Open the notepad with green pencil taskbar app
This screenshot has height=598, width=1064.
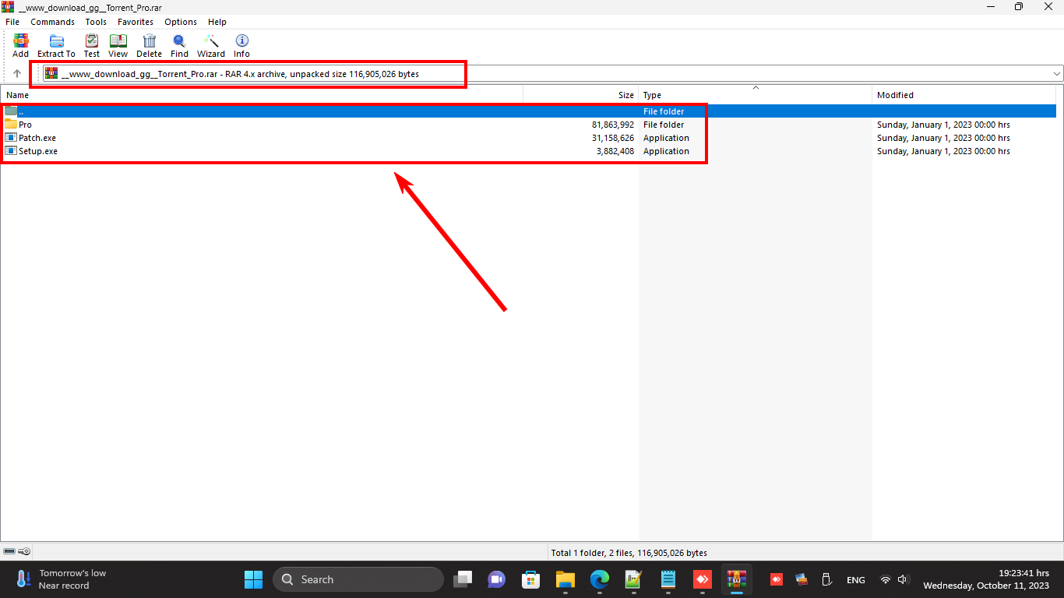[633, 579]
